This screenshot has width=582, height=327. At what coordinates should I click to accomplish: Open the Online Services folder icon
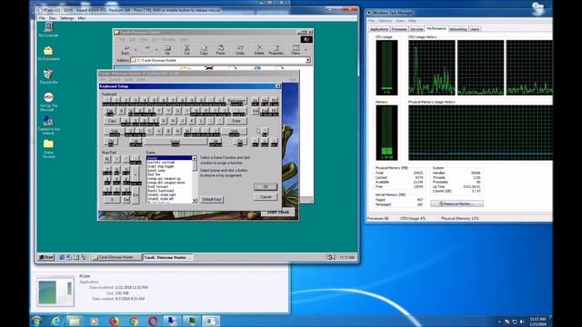(x=48, y=148)
